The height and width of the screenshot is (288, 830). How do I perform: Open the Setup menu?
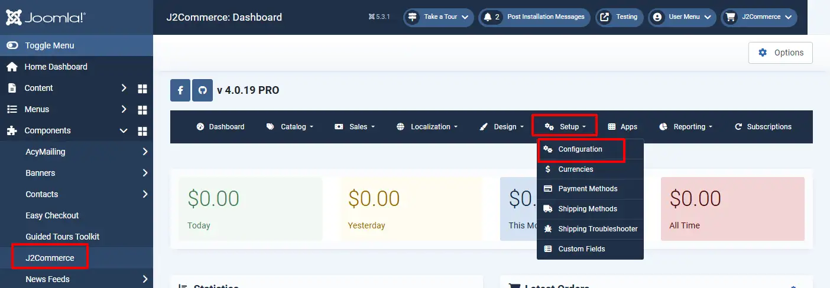pos(565,127)
